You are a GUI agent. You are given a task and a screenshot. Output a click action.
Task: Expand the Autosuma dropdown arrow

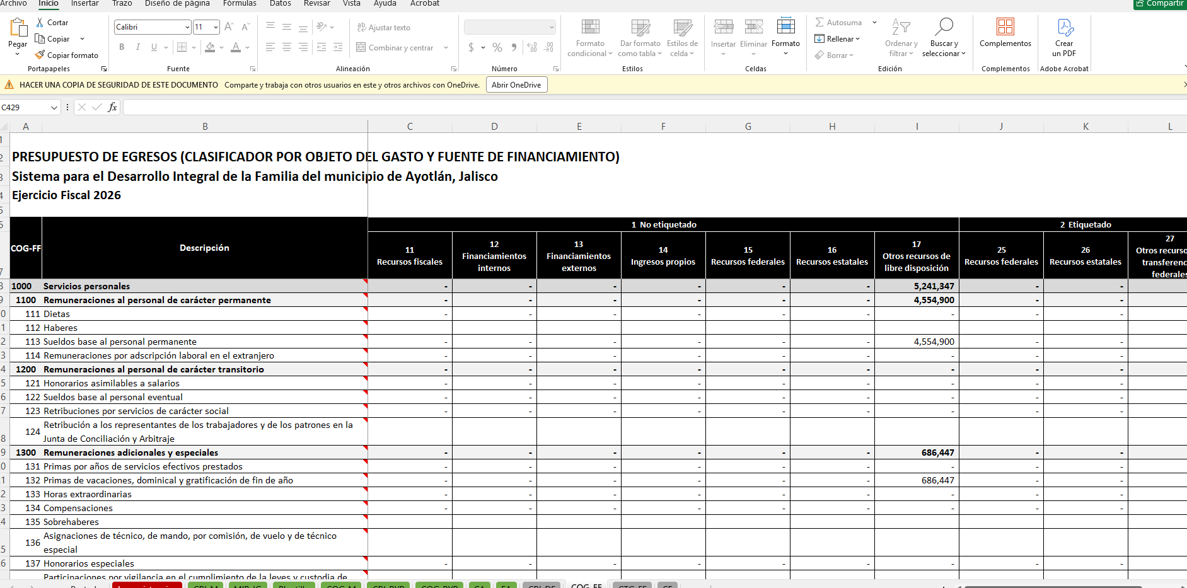click(874, 23)
